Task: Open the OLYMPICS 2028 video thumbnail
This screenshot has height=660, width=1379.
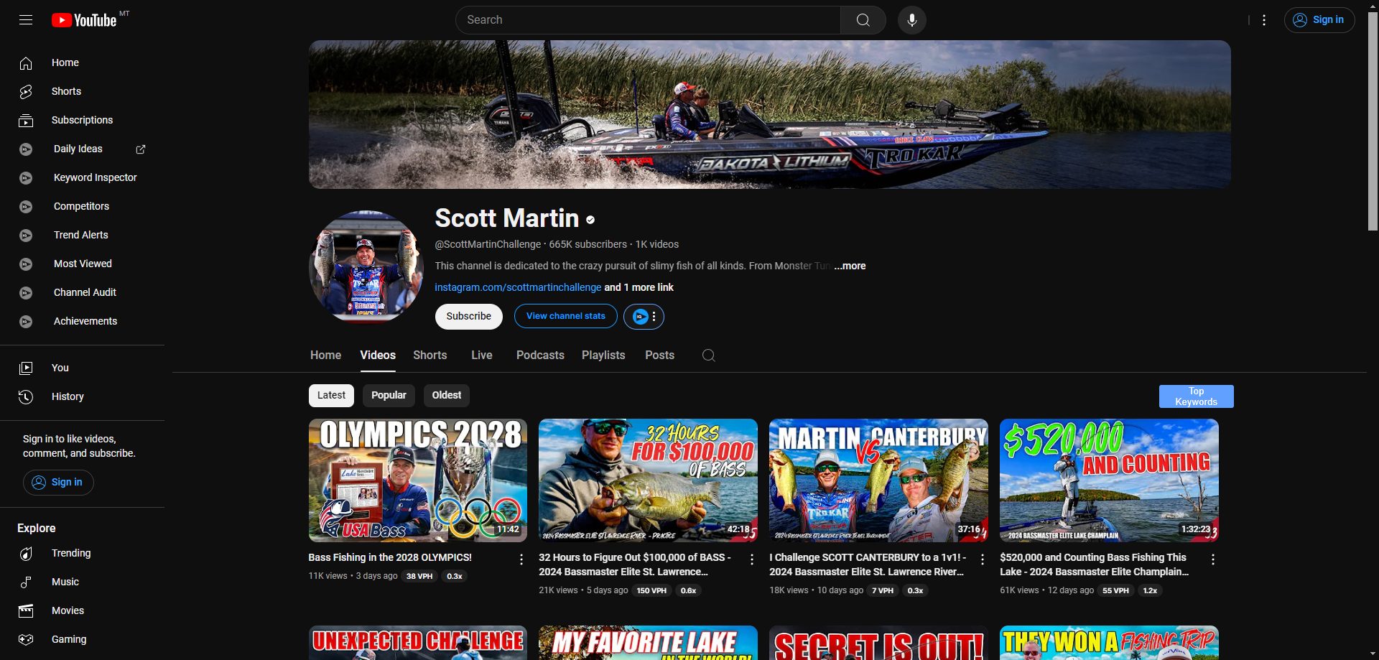Action: 418,480
